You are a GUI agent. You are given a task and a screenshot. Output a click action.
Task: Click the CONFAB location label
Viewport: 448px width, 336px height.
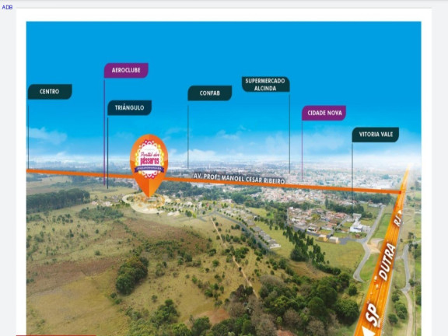coord(210,93)
